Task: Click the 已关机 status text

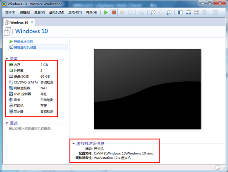Action: [x=99, y=149]
